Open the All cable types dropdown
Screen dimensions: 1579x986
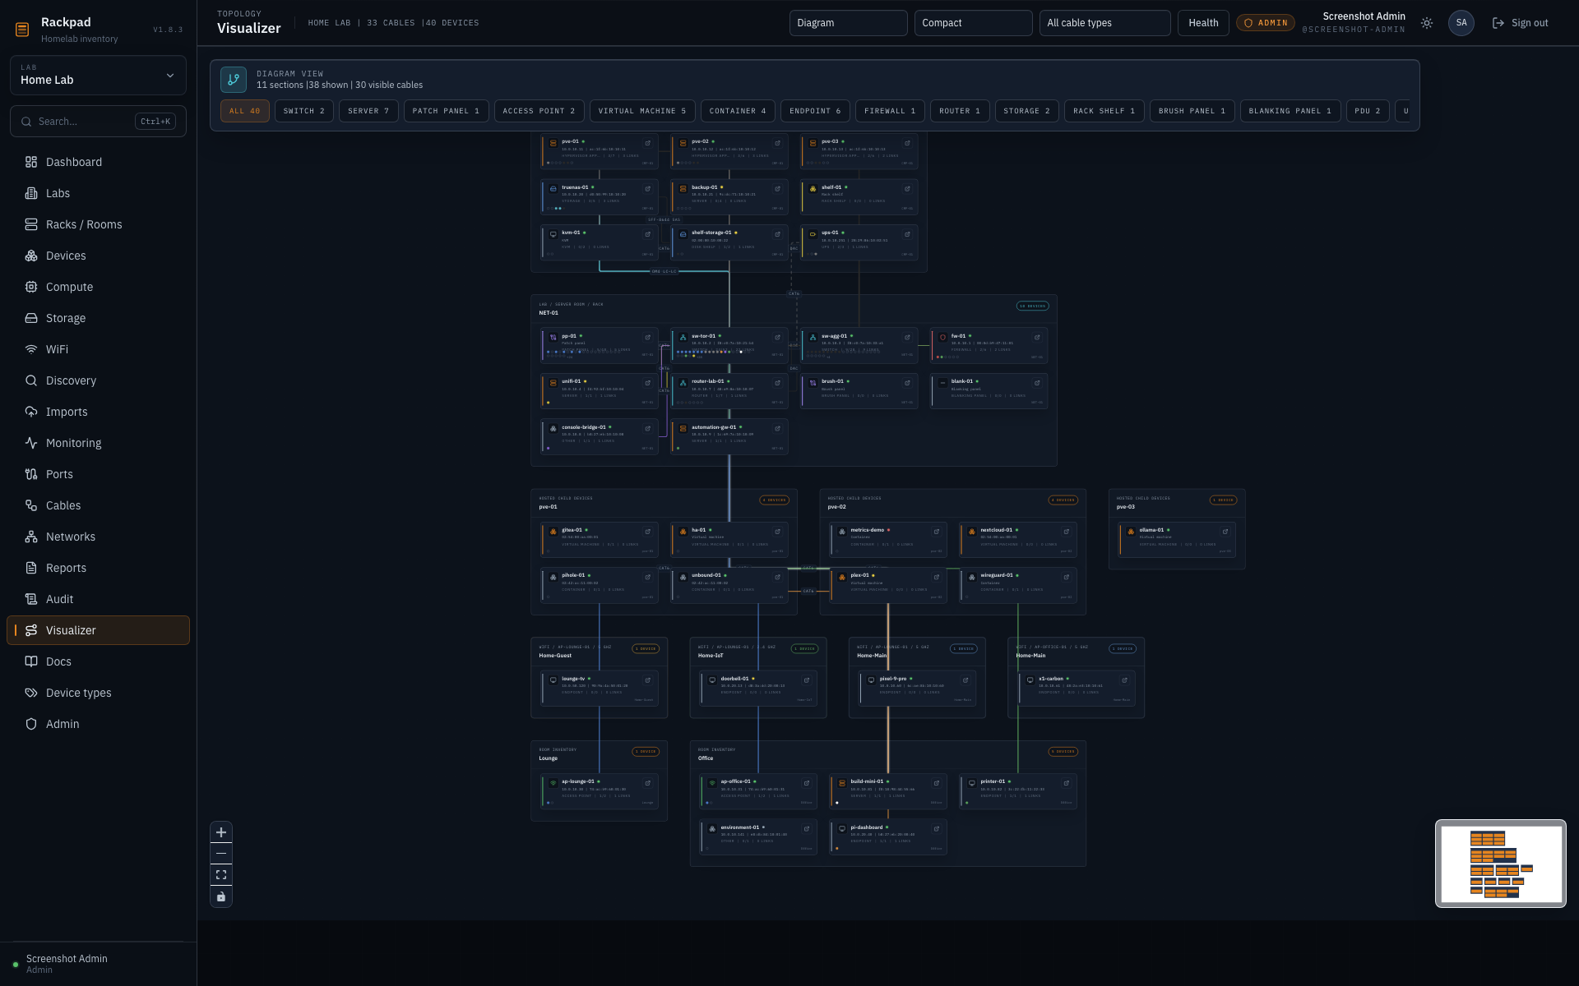coord(1104,23)
